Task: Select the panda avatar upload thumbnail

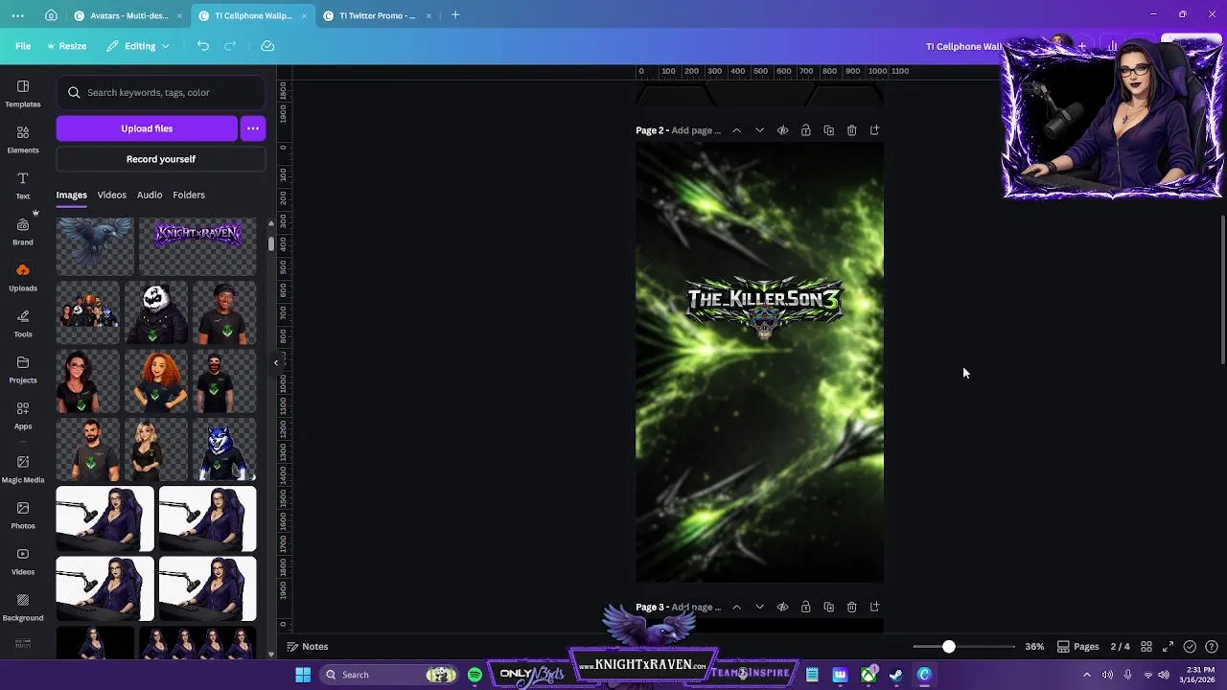Action: (x=156, y=313)
